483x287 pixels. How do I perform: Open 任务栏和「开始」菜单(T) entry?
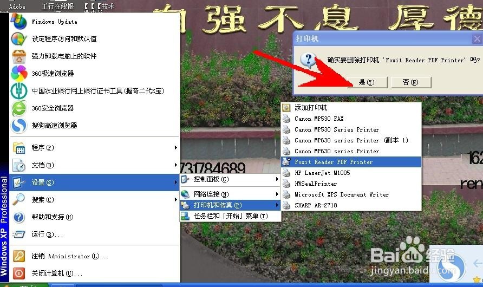pos(230,216)
